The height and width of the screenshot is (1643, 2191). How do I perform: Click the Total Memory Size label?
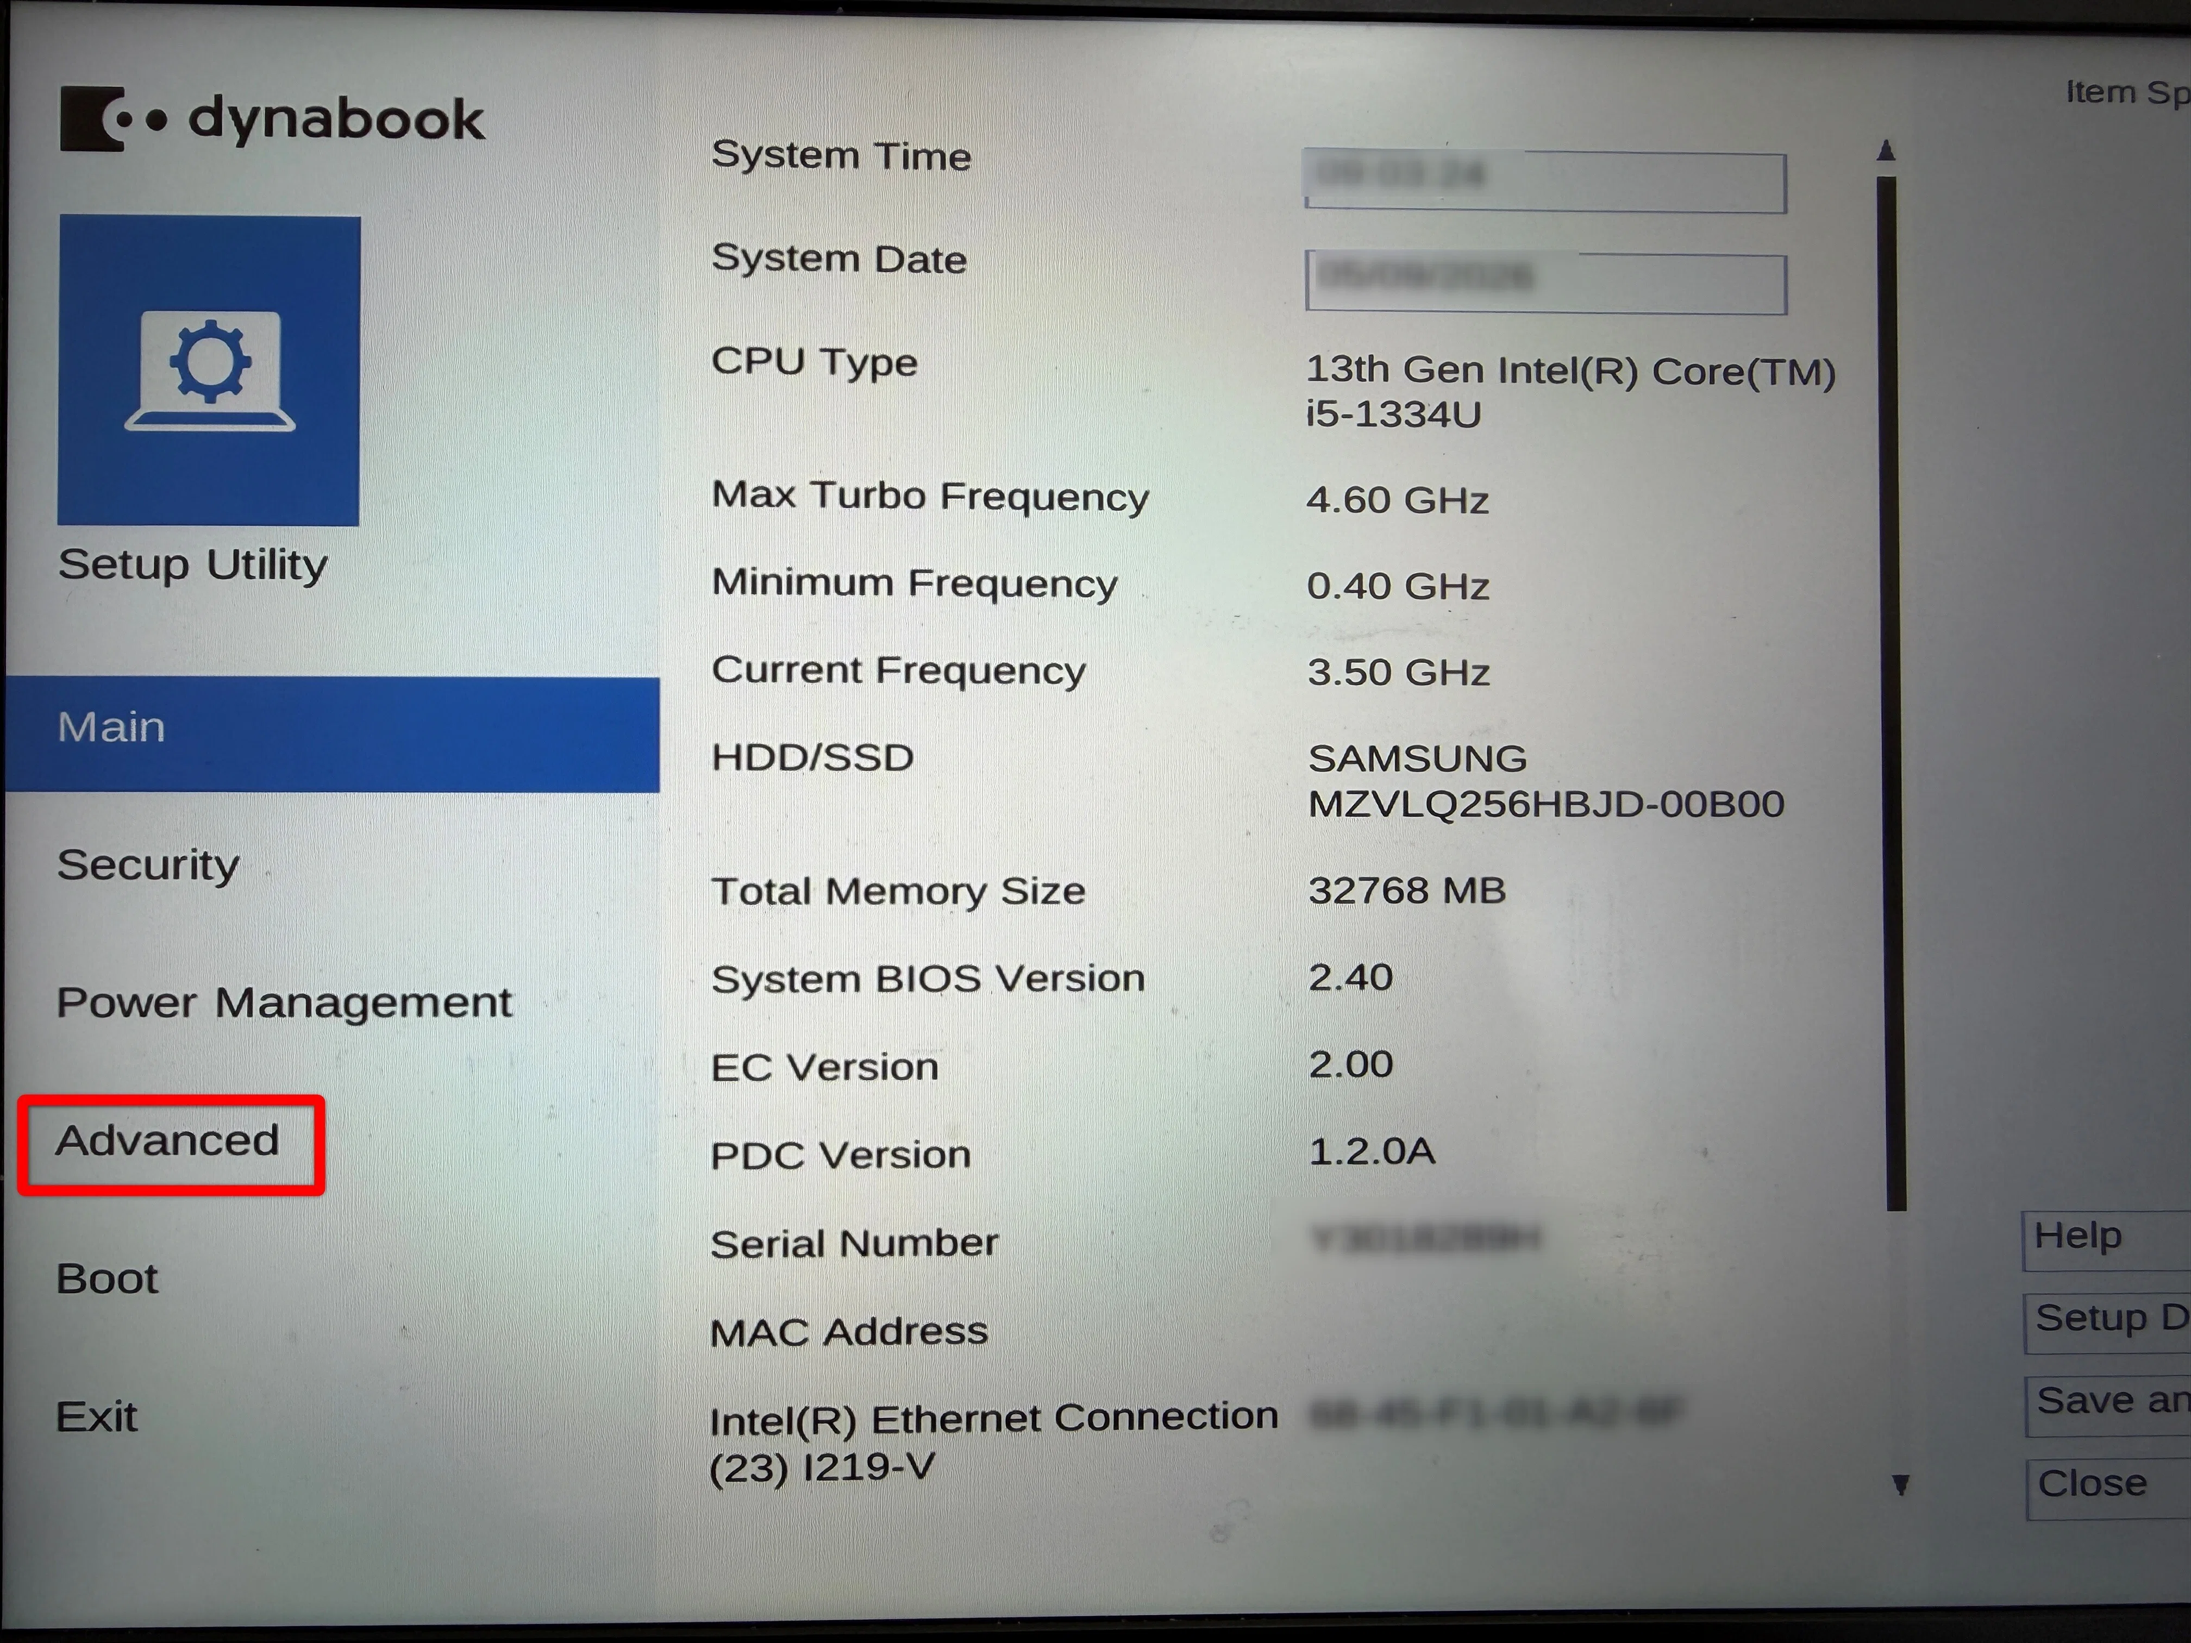(x=898, y=892)
